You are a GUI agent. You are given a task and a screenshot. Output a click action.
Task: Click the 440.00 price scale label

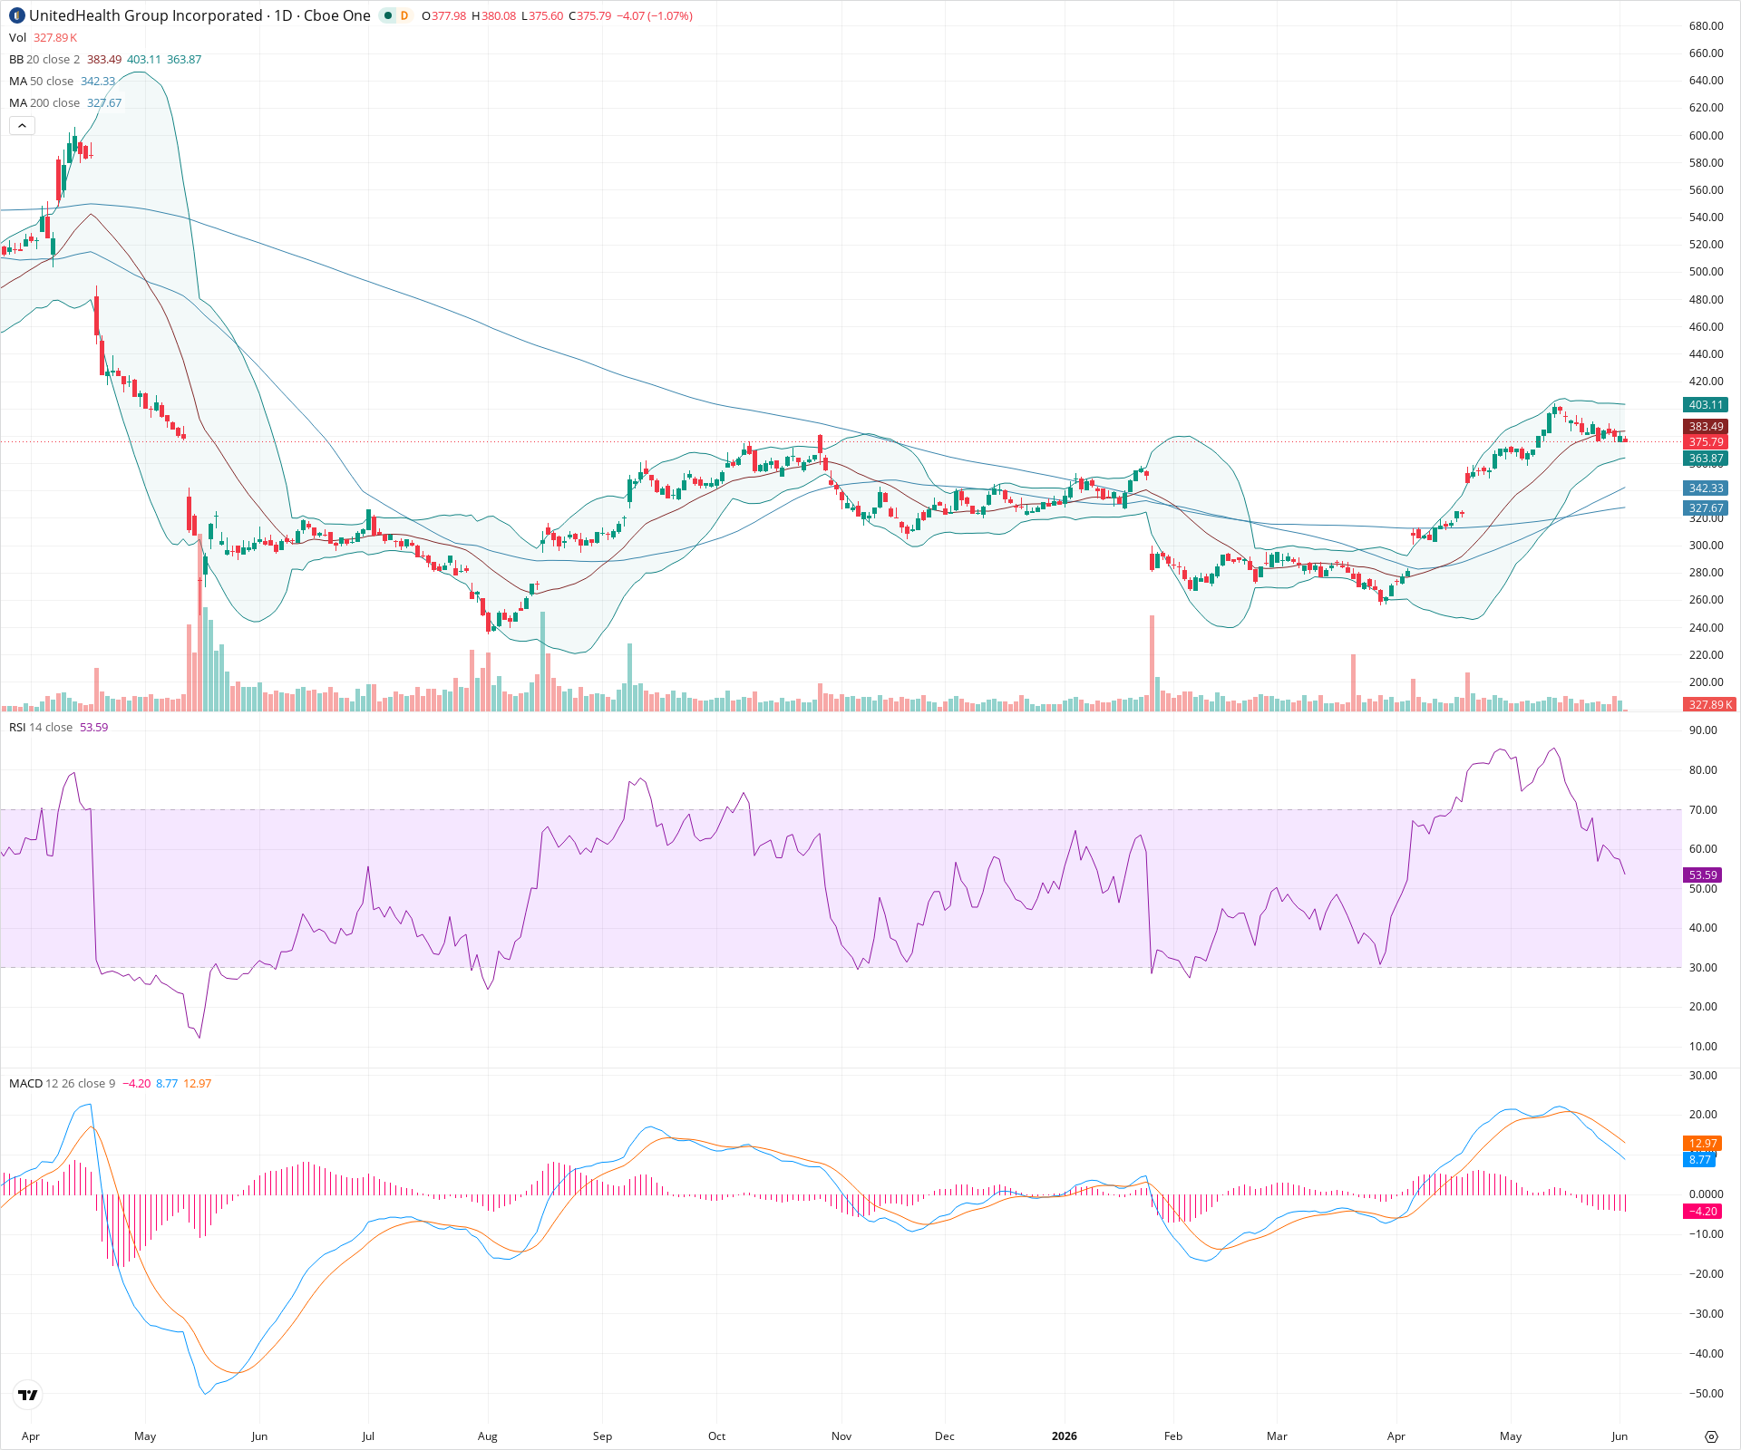(1707, 354)
